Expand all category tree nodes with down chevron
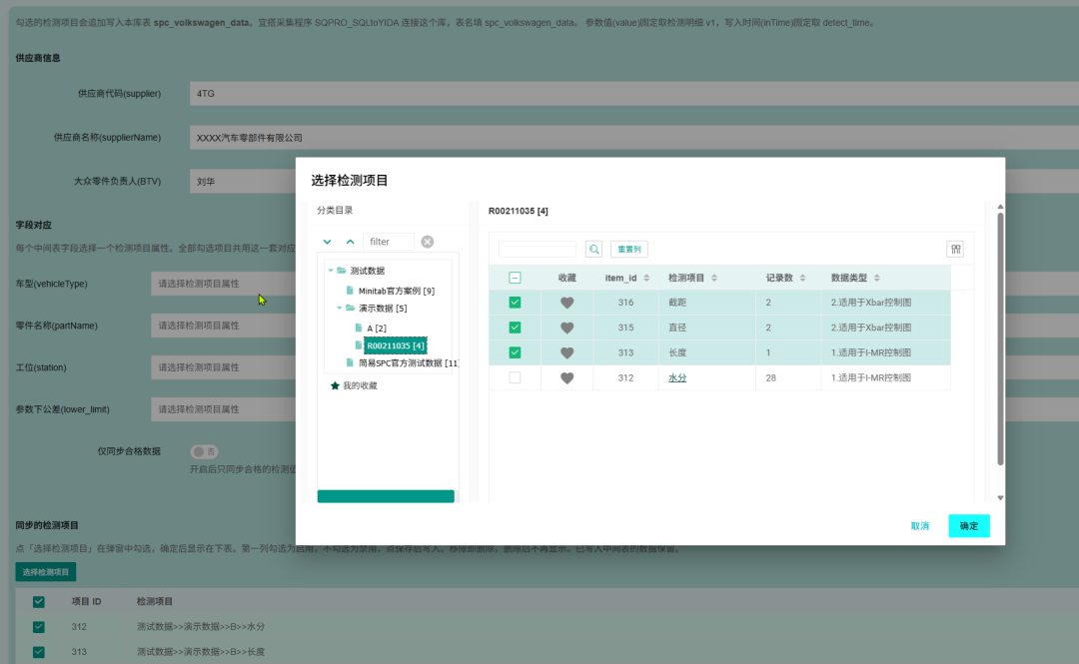The image size is (1079, 664). (x=327, y=242)
